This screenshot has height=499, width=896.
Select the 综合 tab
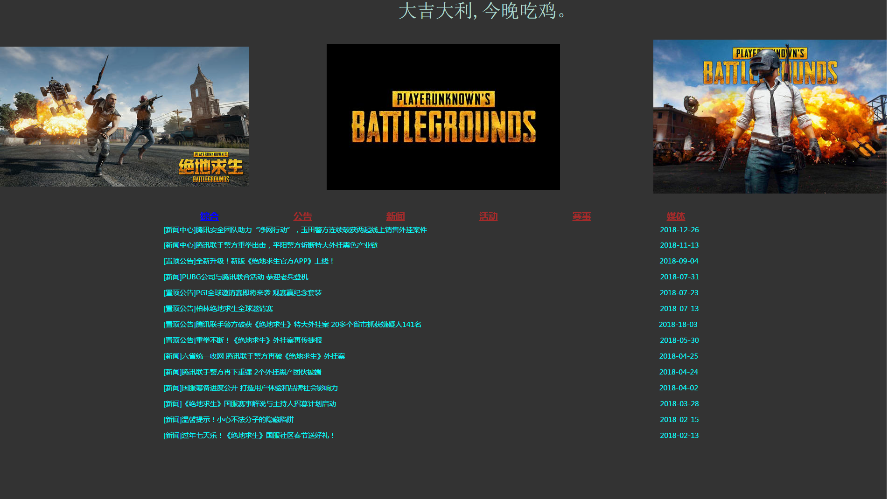tap(210, 216)
